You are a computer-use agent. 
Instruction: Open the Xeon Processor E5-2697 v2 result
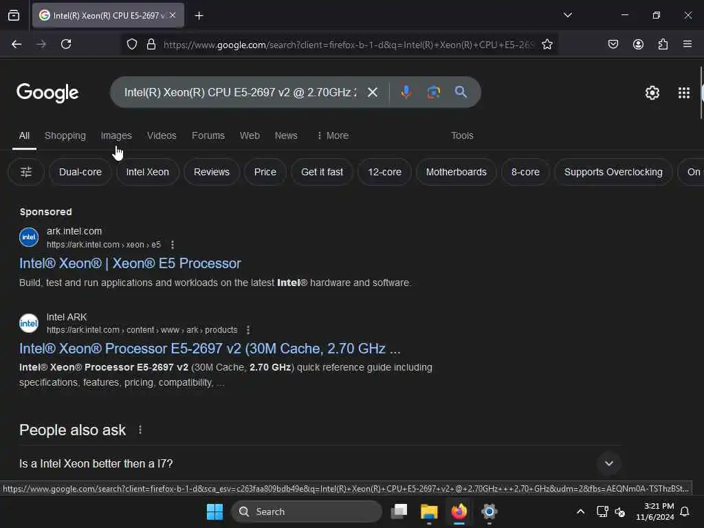point(210,349)
